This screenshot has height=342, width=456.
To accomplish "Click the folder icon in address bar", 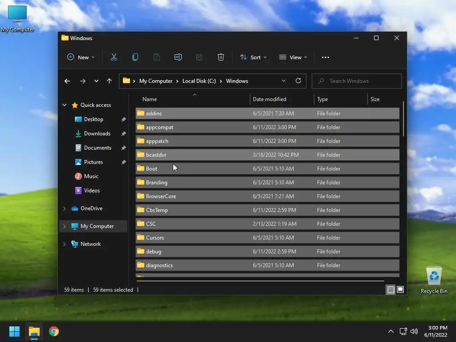I will pos(126,81).
